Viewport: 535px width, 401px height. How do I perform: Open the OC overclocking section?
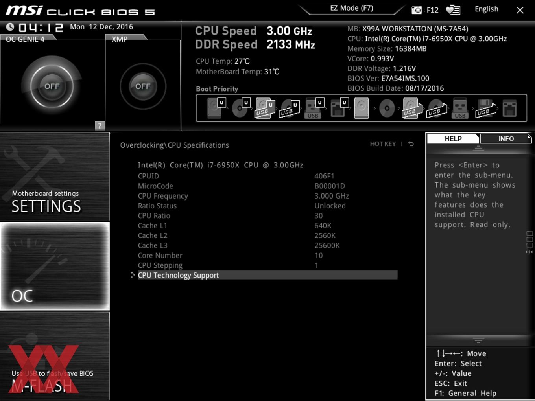pos(55,266)
